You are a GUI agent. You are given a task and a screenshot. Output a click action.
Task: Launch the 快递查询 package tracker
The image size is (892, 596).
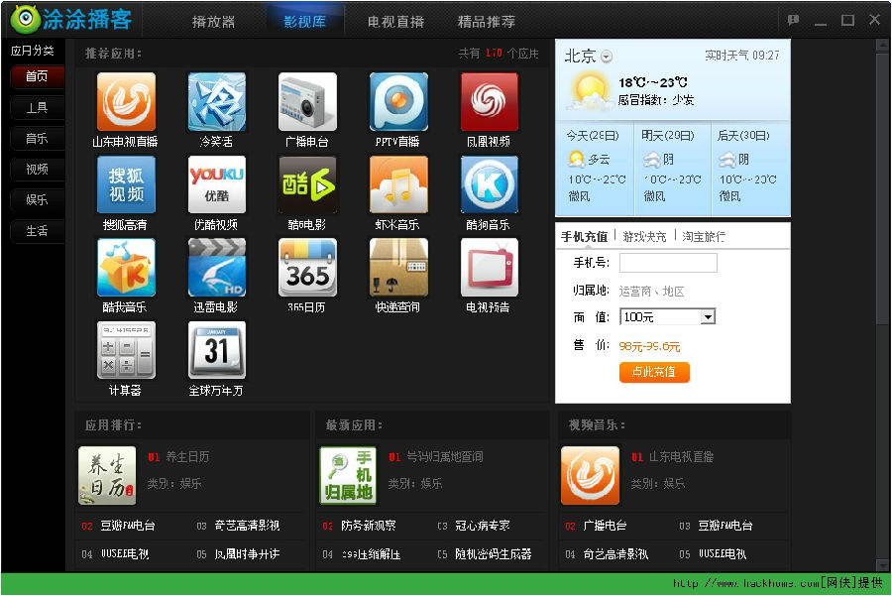(x=397, y=270)
